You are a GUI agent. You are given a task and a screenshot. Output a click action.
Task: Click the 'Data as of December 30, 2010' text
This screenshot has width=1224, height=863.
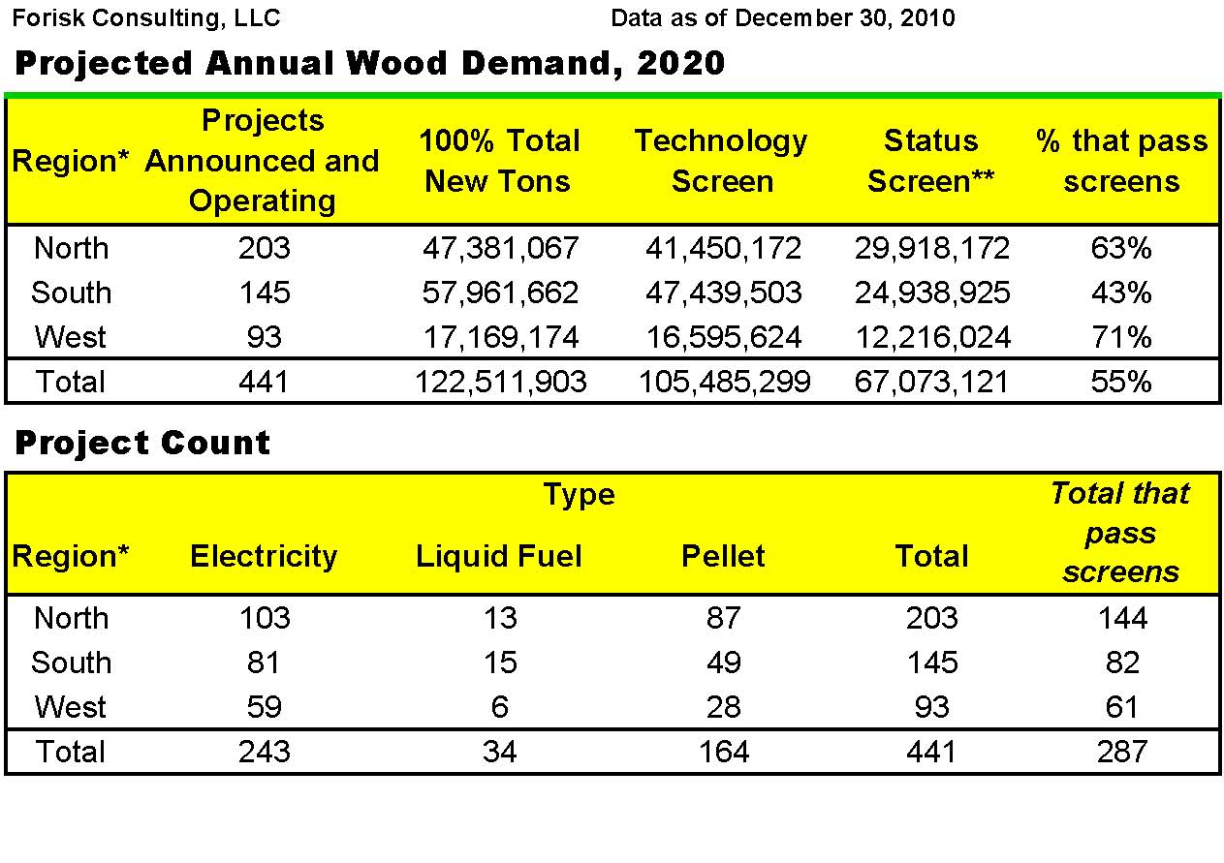(782, 17)
